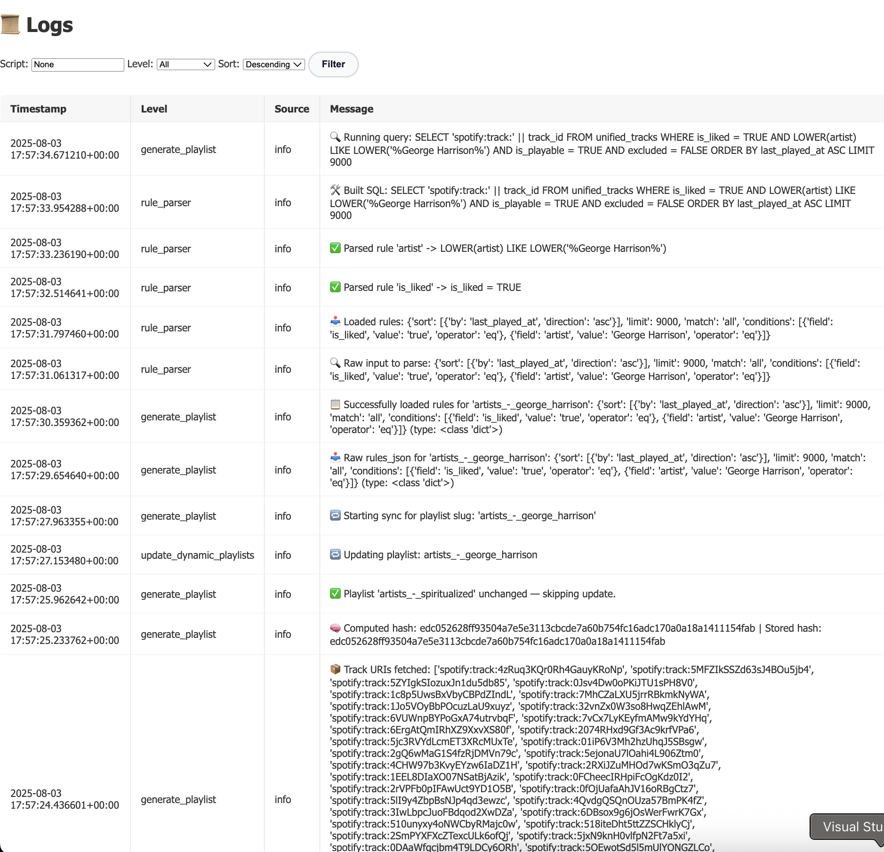
Task: Click sync icon beside Updating playlist message
Action: tap(335, 555)
